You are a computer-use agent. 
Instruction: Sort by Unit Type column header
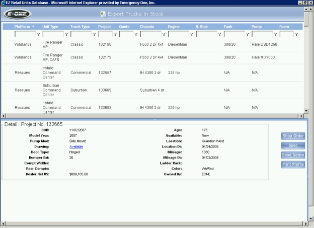(x=50, y=27)
